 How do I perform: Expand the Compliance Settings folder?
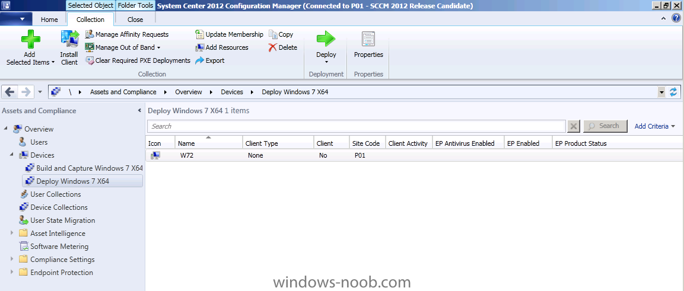12,260
